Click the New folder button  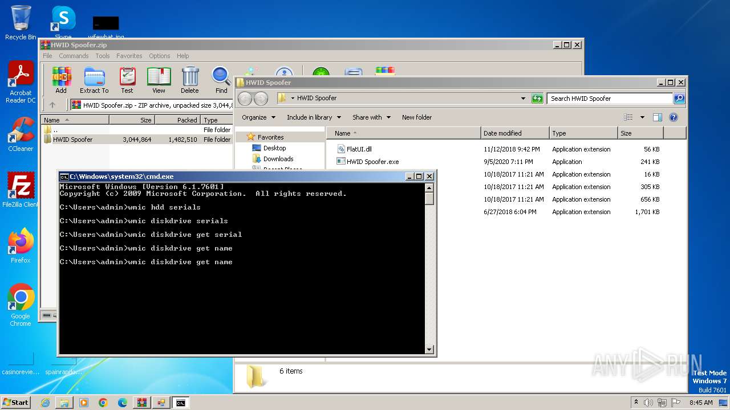pos(417,117)
